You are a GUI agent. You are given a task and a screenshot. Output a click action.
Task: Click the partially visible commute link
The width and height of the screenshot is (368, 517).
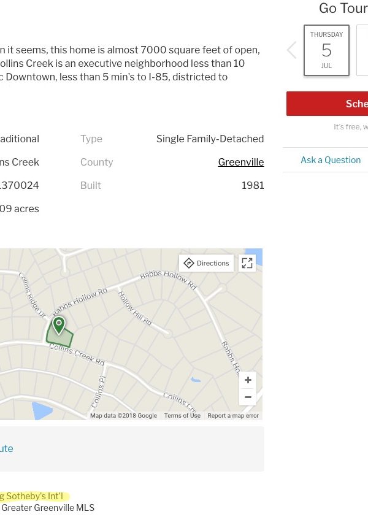coord(7,448)
